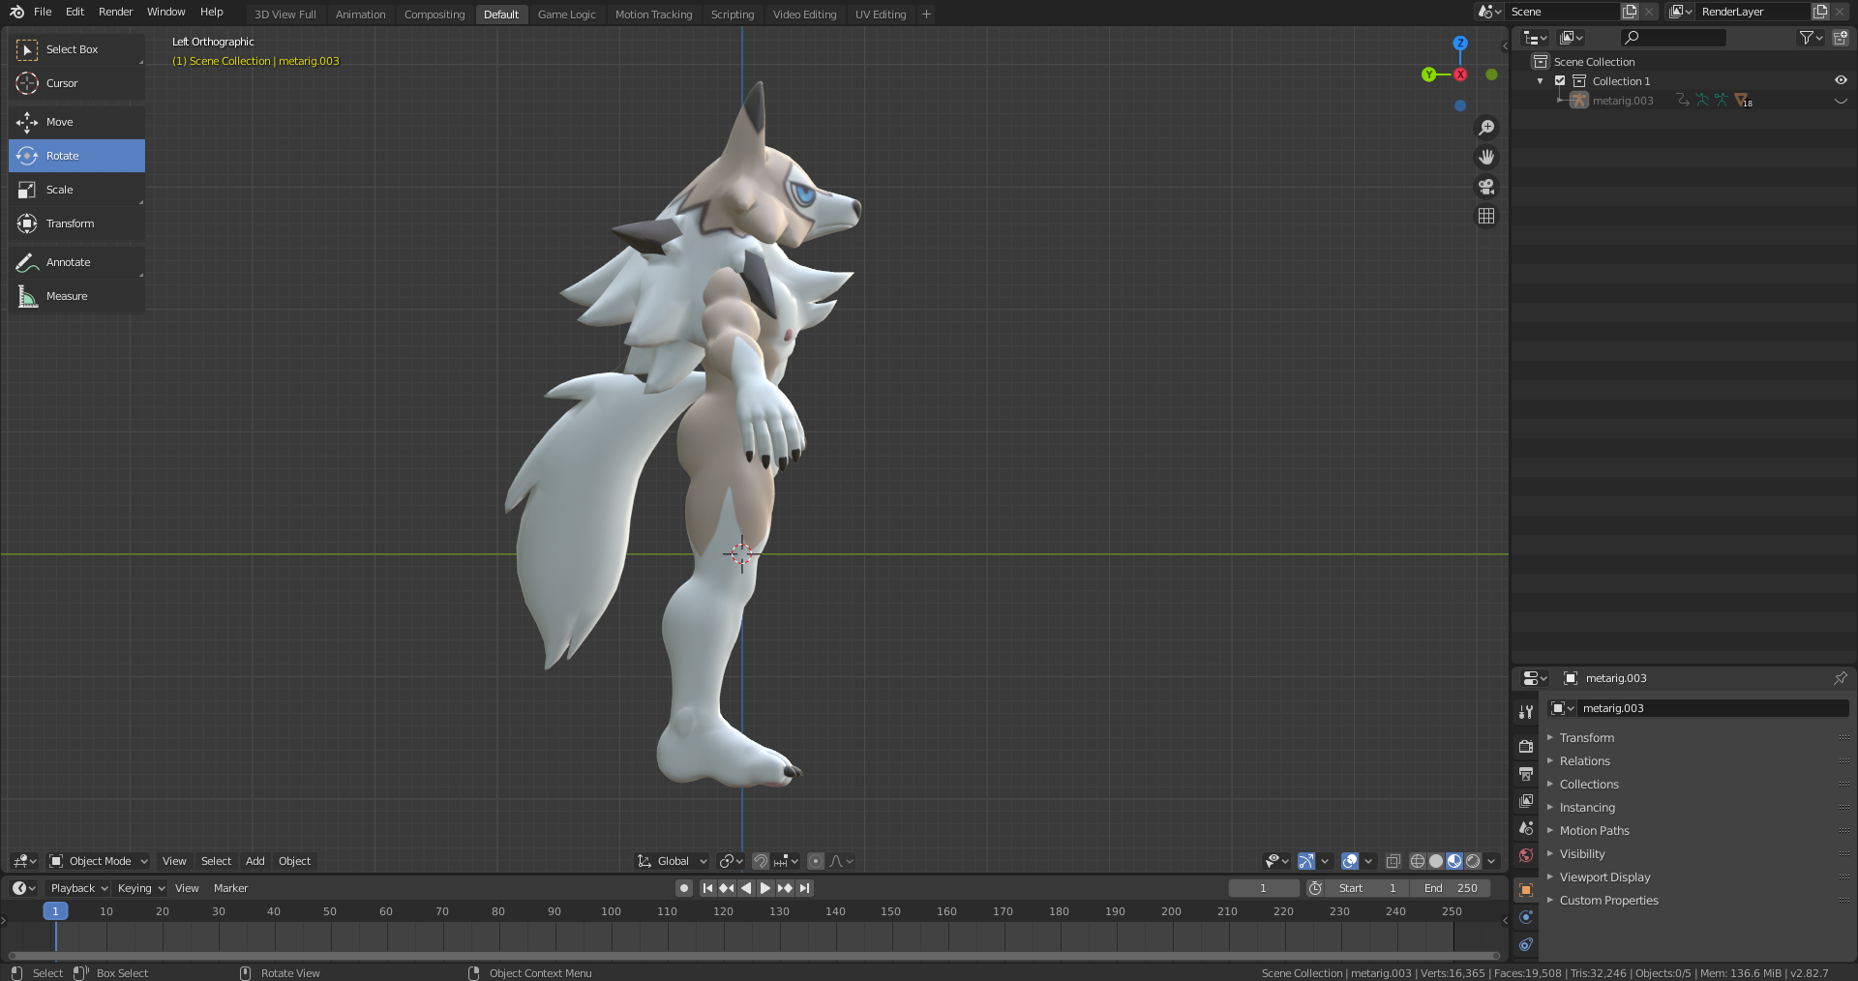Screen dimensions: 1858x981
Task: Jump to the first frame
Action: [x=707, y=888]
